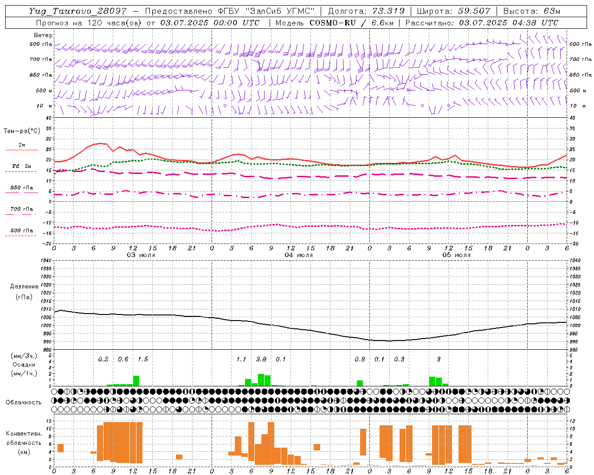The image size is (594, 475).
Task: Click the red line swatch under the 2м legend
Action: pyautogui.click(x=21, y=150)
